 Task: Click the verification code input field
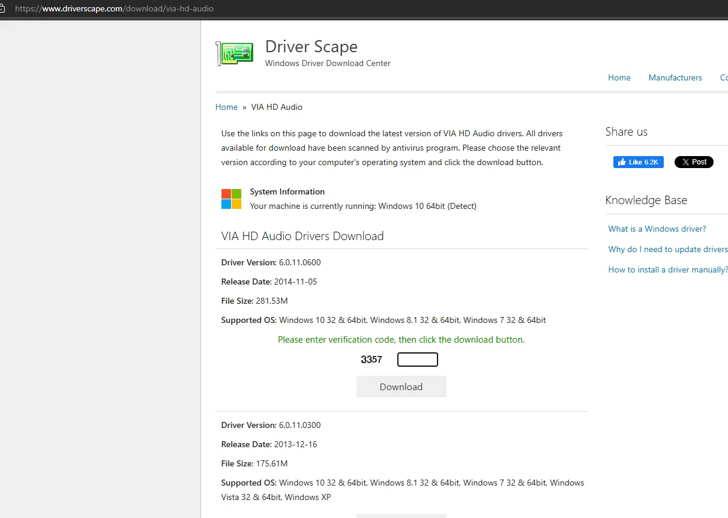click(x=418, y=360)
